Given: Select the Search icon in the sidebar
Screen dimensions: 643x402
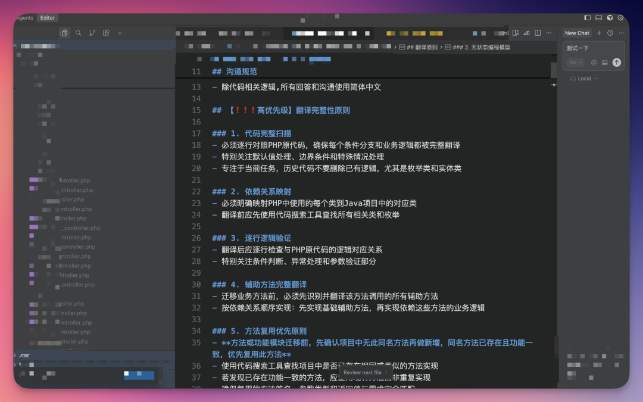Looking at the screenshot, I should tap(78, 33).
